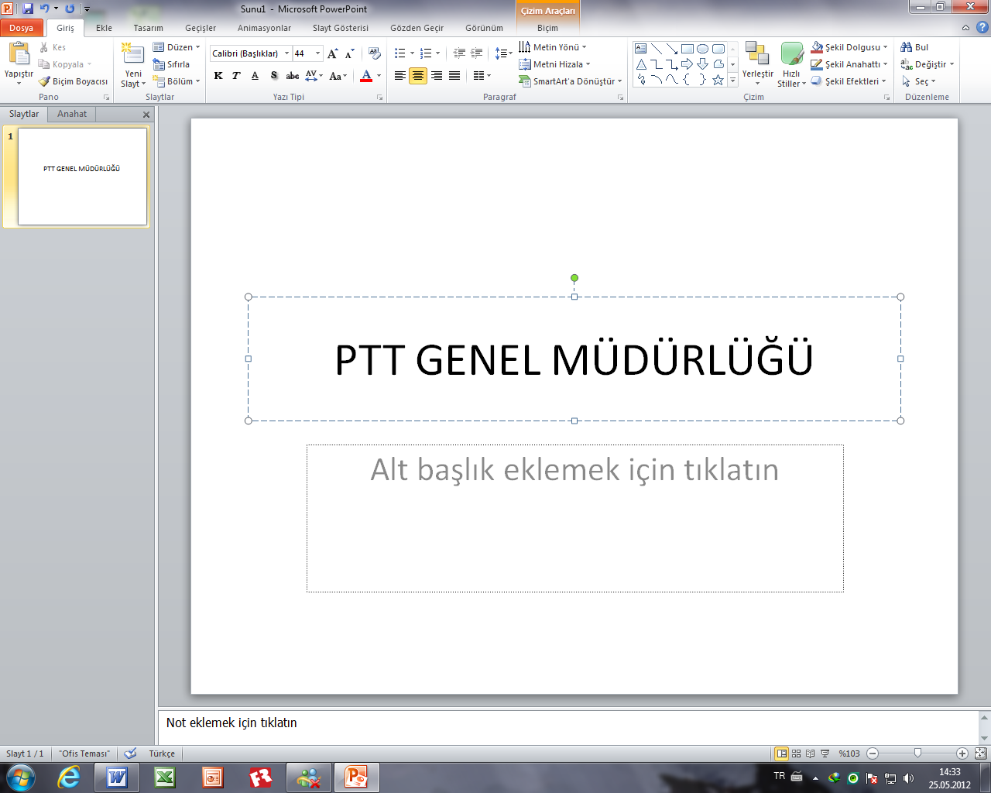Select the isosceles triangle shape
This screenshot has width=991, height=793.
coord(641,64)
